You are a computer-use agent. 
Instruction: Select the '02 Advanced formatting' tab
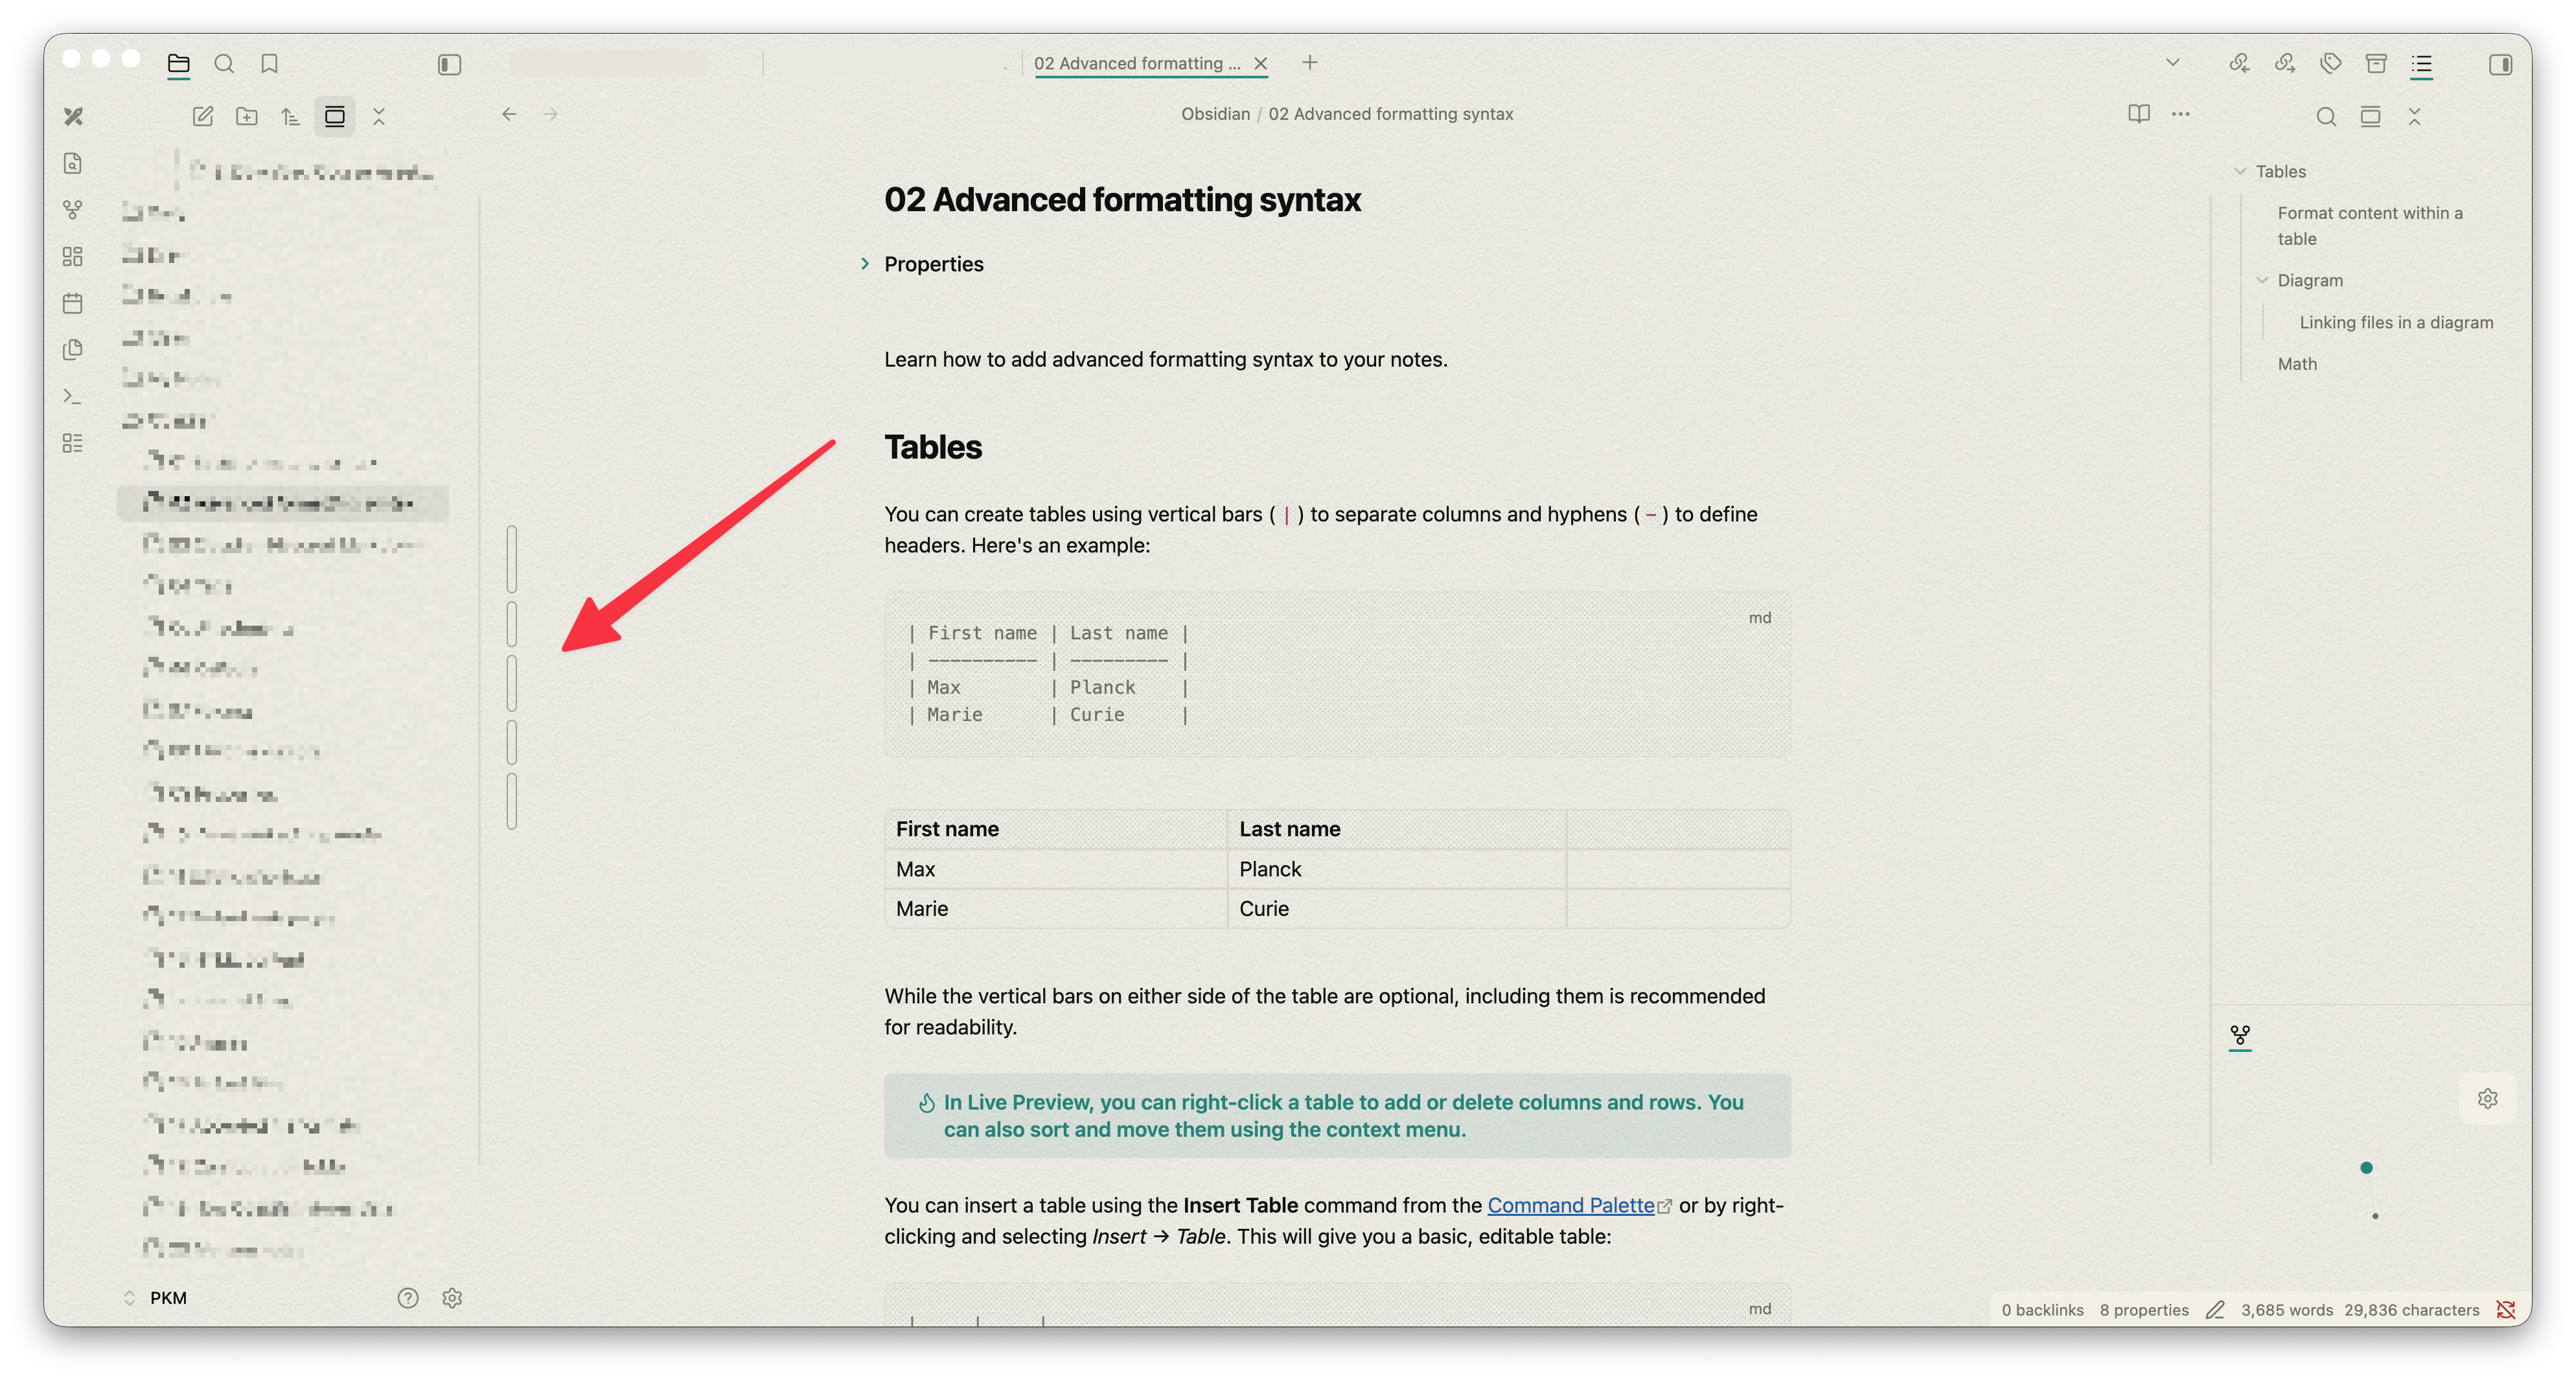pyautogui.click(x=1137, y=63)
